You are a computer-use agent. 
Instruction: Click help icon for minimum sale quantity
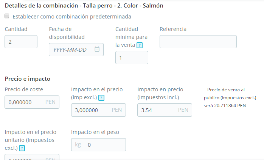(140, 45)
